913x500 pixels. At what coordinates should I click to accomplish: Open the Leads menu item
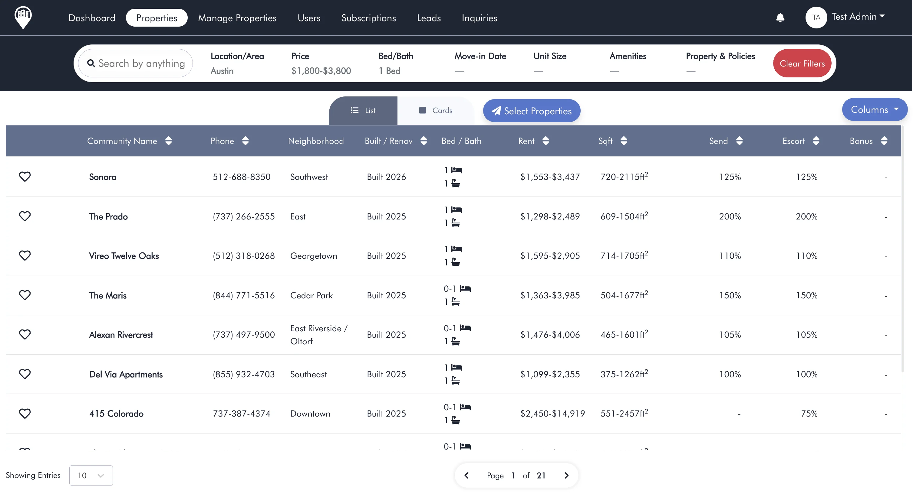[429, 18]
